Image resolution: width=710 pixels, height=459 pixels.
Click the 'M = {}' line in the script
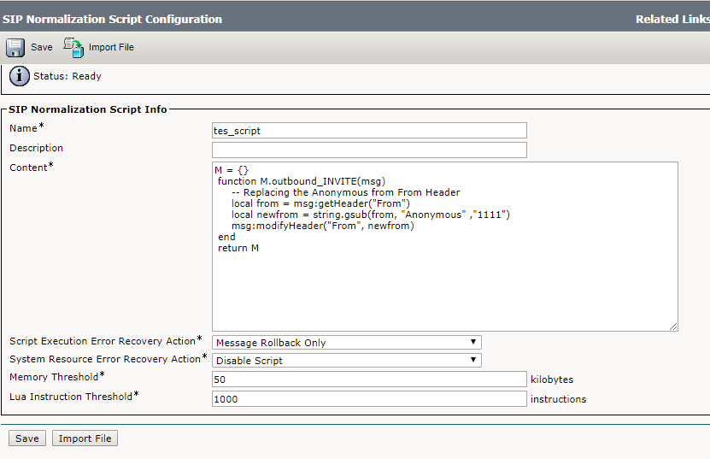tap(232, 170)
